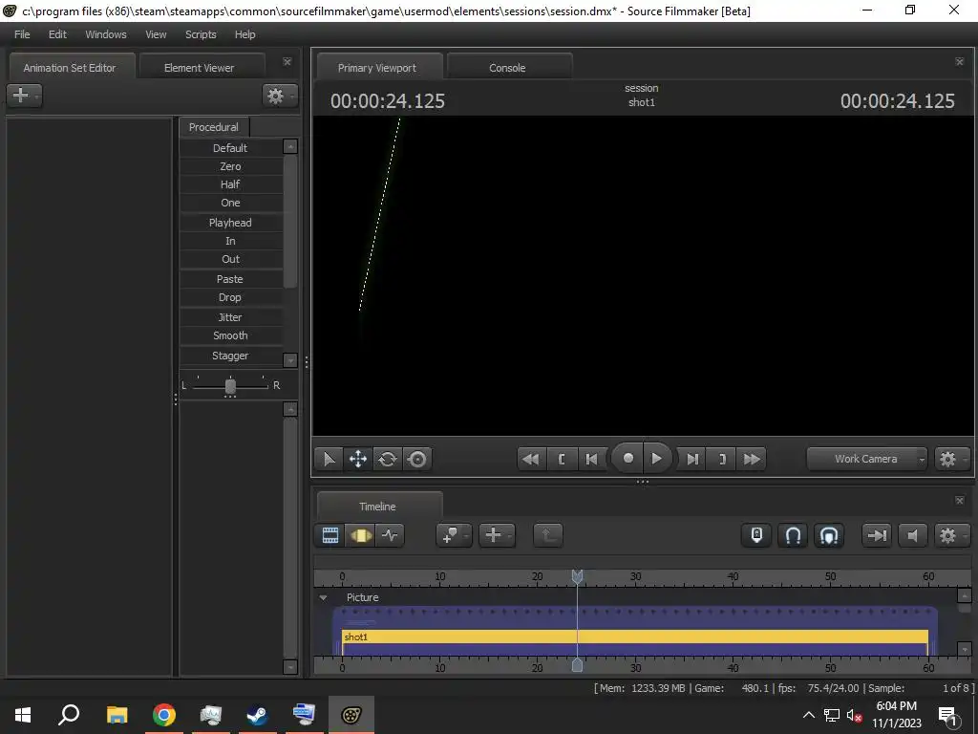
Task: Select the Procedural presets tab
Action: click(x=214, y=127)
